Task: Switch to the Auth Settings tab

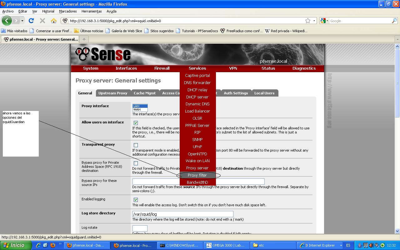Action: [x=236, y=93]
